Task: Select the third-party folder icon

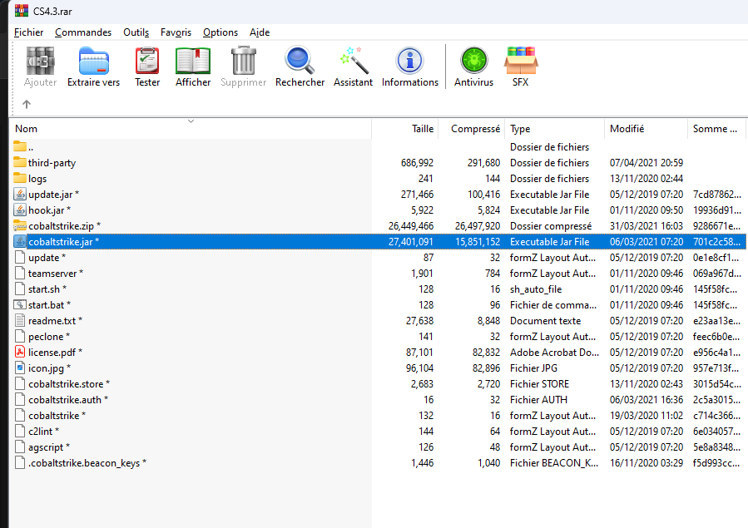Action: tap(20, 162)
